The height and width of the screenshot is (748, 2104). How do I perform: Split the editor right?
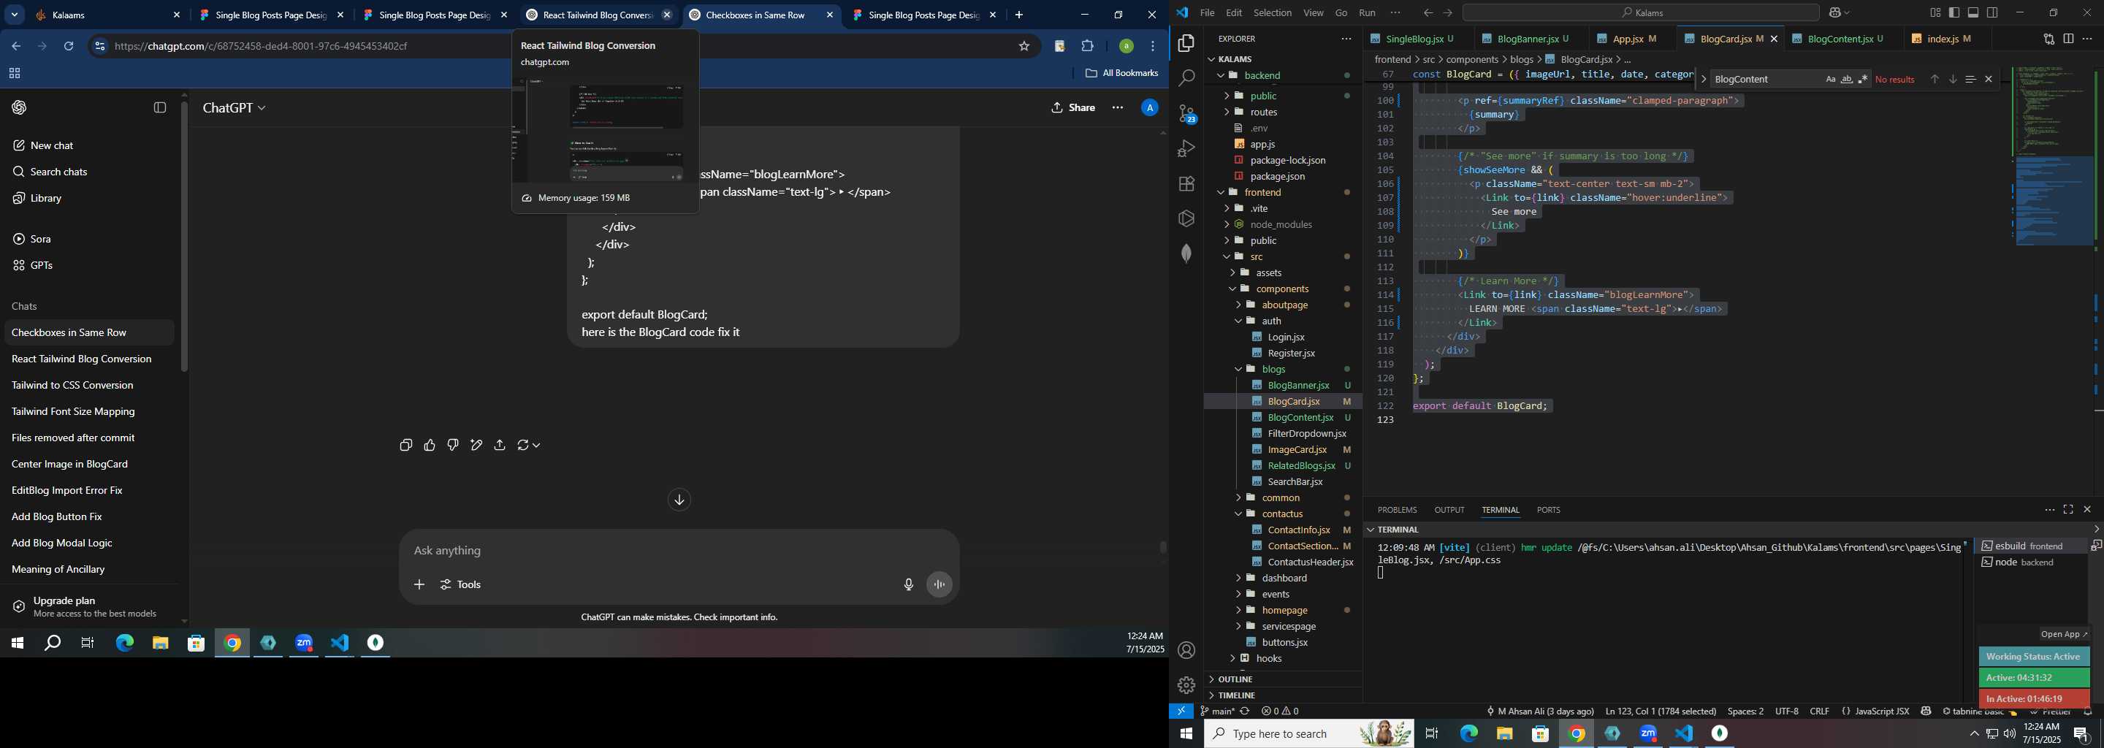click(2068, 39)
